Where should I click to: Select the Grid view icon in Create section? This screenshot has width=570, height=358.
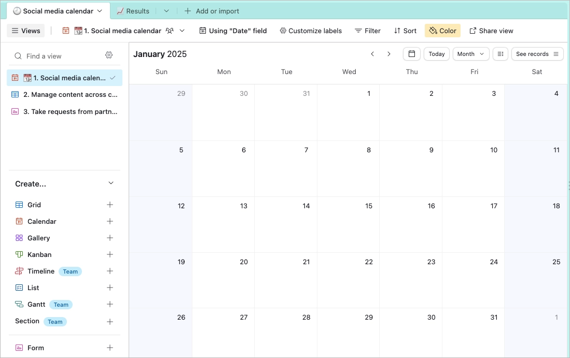point(19,205)
